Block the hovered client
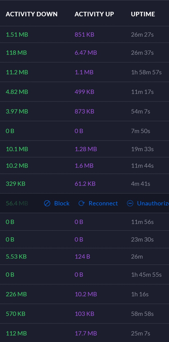The height and width of the screenshot is (342, 169). pos(57,203)
